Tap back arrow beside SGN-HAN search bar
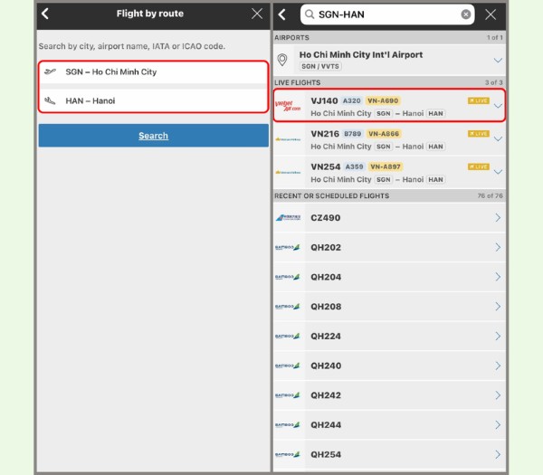The width and height of the screenshot is (543, 475). [x=282, y=14]
